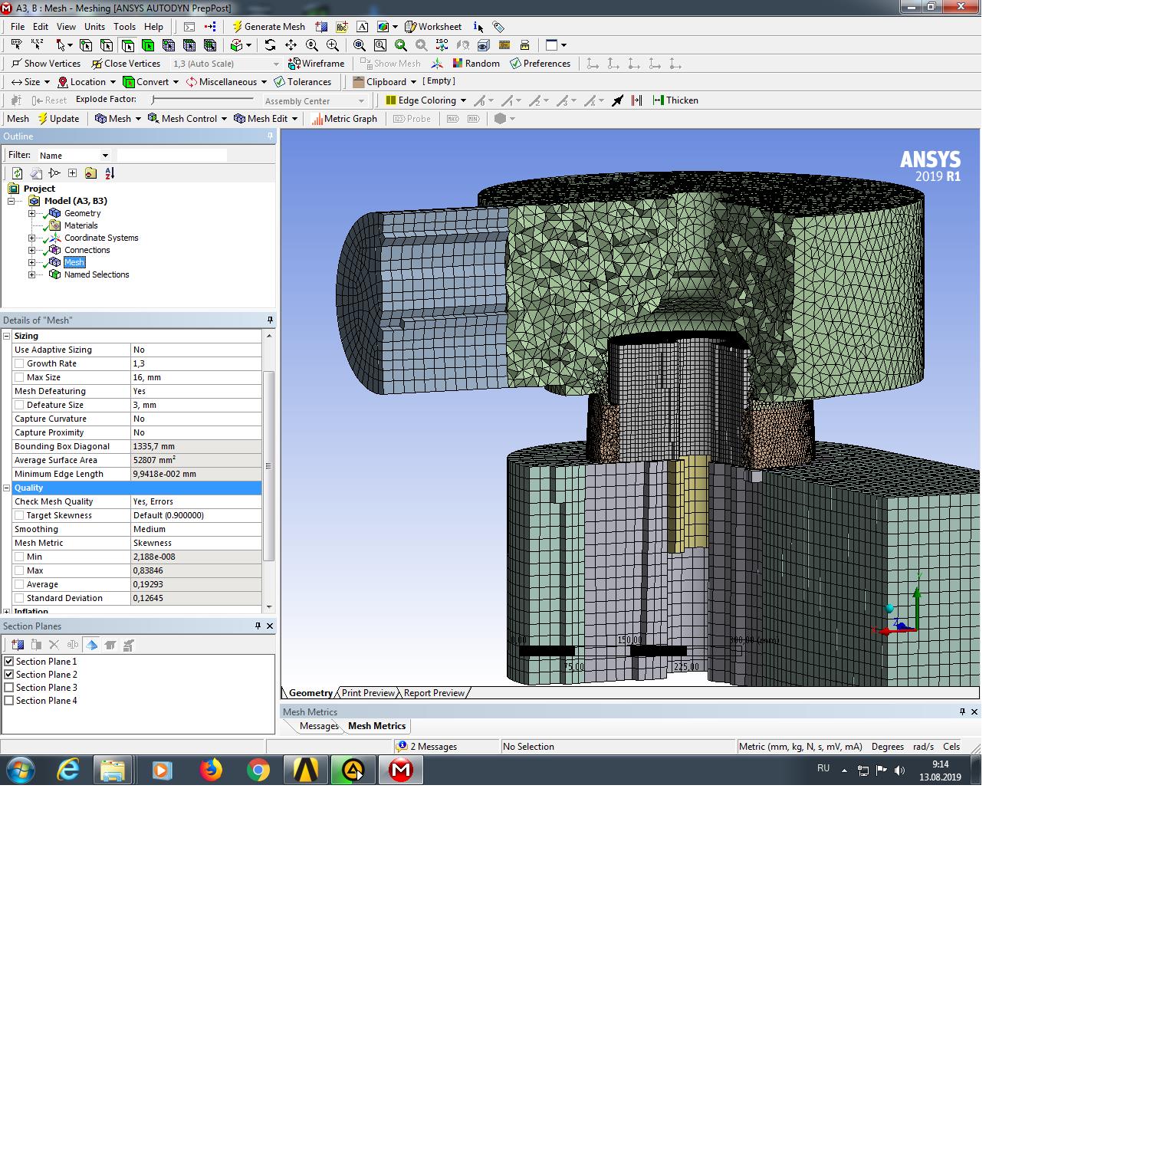Open the Mesh Control dropdown menu
Screen dimensions: 1150x1150
188,119
